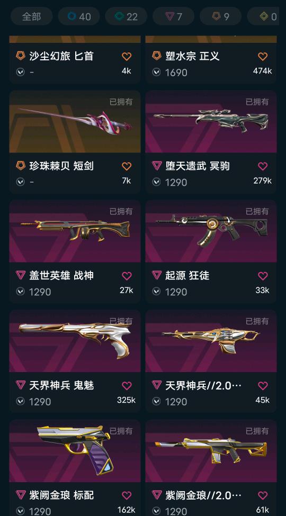Click the heart icon beside 起源 狂徒

pyautogui.click(x=263, y=276)
